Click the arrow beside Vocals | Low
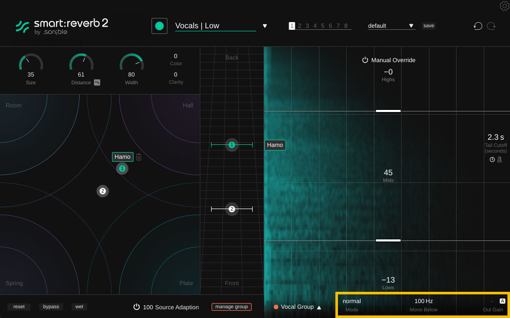 click(x=265, y=26)
